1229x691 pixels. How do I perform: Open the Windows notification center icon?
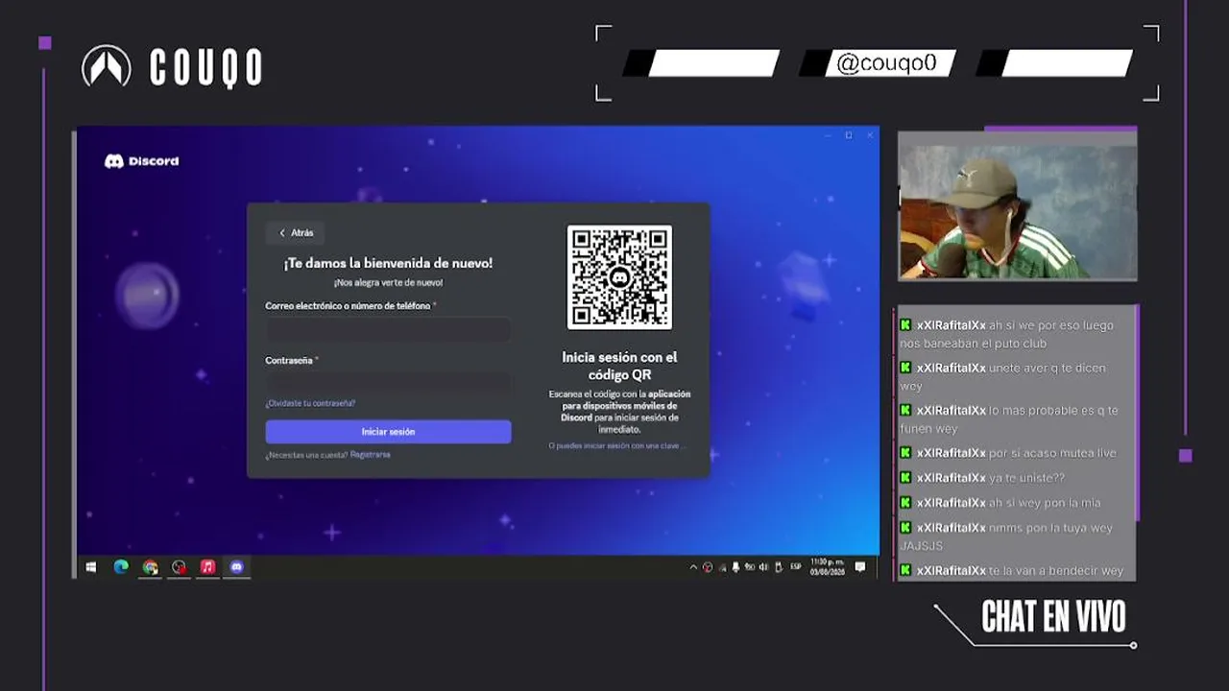[x=860, y=567]
